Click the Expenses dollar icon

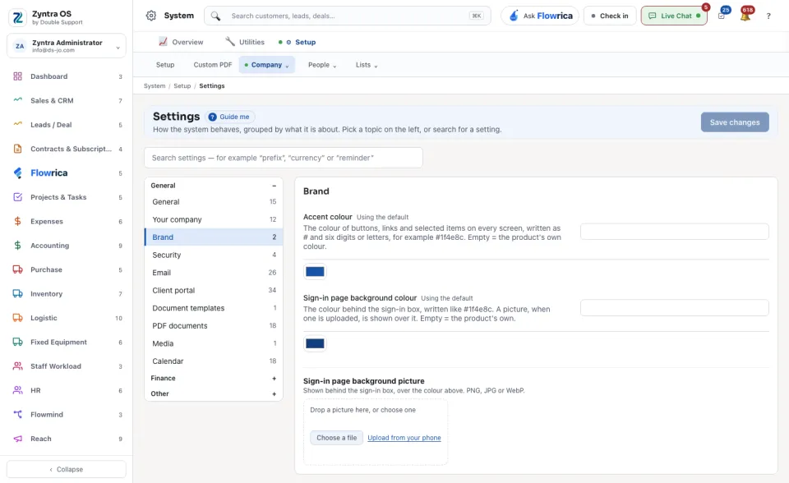click(17, 221)
